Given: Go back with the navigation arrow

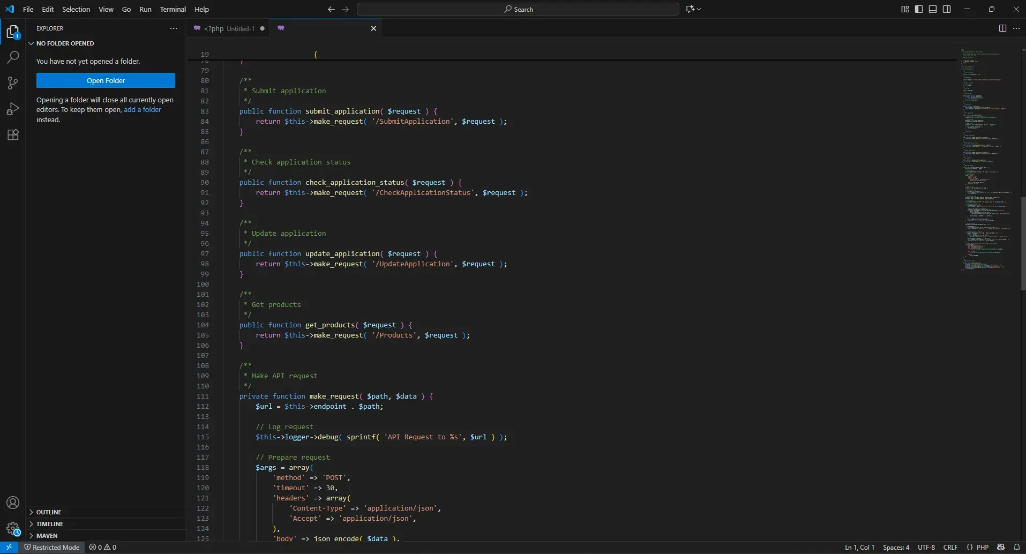Looking at the screenshot, I should 331,9.
